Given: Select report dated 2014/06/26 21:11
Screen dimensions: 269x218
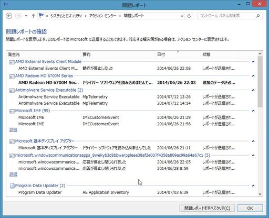Looking at the screenshot, I should (127, 148).
